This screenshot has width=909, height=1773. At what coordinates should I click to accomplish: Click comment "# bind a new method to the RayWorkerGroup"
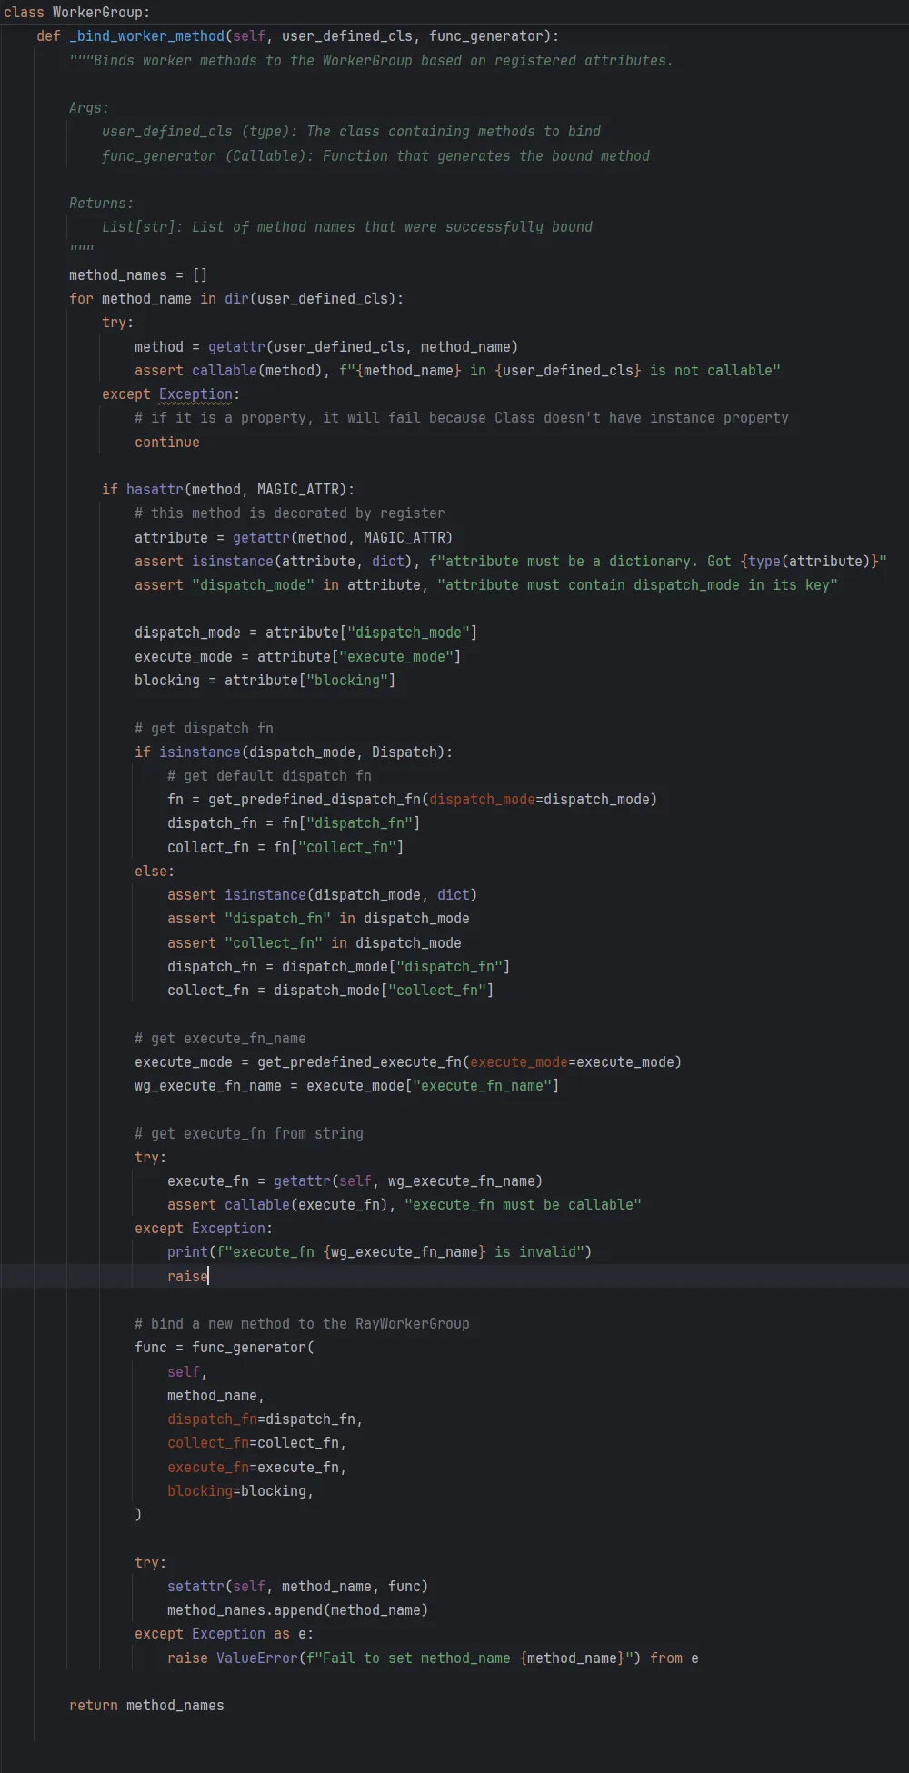302,1323
